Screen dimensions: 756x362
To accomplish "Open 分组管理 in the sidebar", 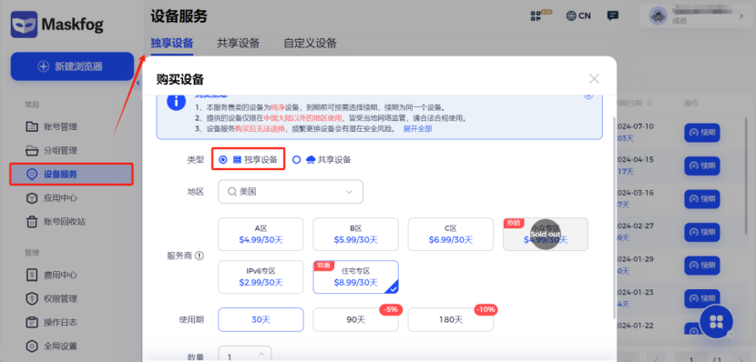I will [x=51, y=151].
